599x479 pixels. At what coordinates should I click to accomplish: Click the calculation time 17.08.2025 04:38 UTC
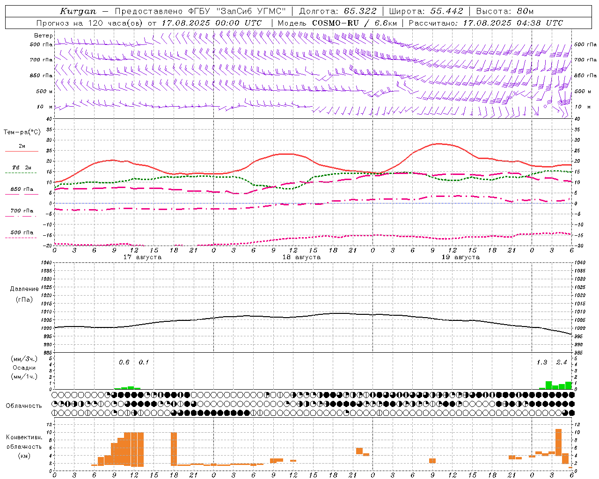click(513, 23)
